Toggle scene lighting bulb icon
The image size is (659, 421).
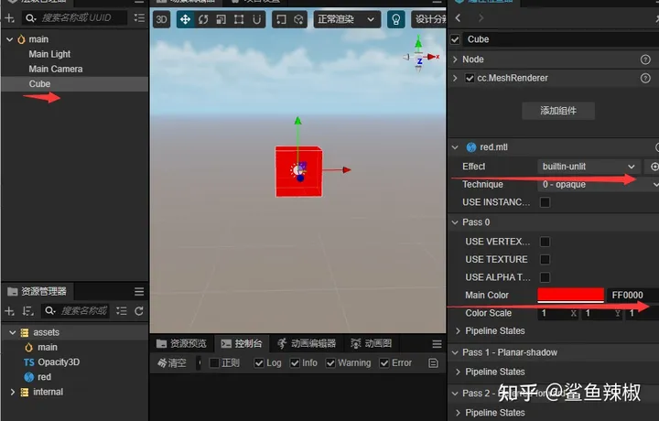(396, 20)
